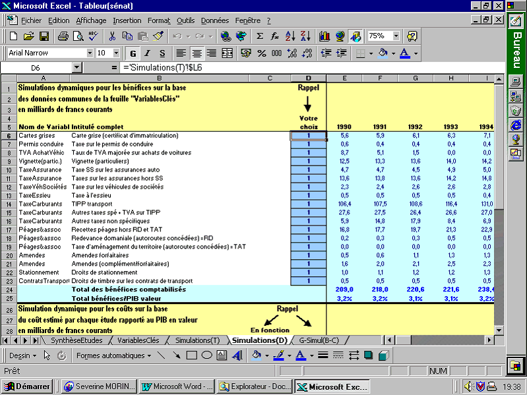Select the Format Painter brush icon
Viewport: 527px width, 395px height.
[x=158, y=36]
